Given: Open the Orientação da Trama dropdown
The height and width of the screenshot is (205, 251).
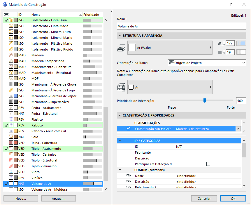Looking at the screenshot, I should (207, 63).
